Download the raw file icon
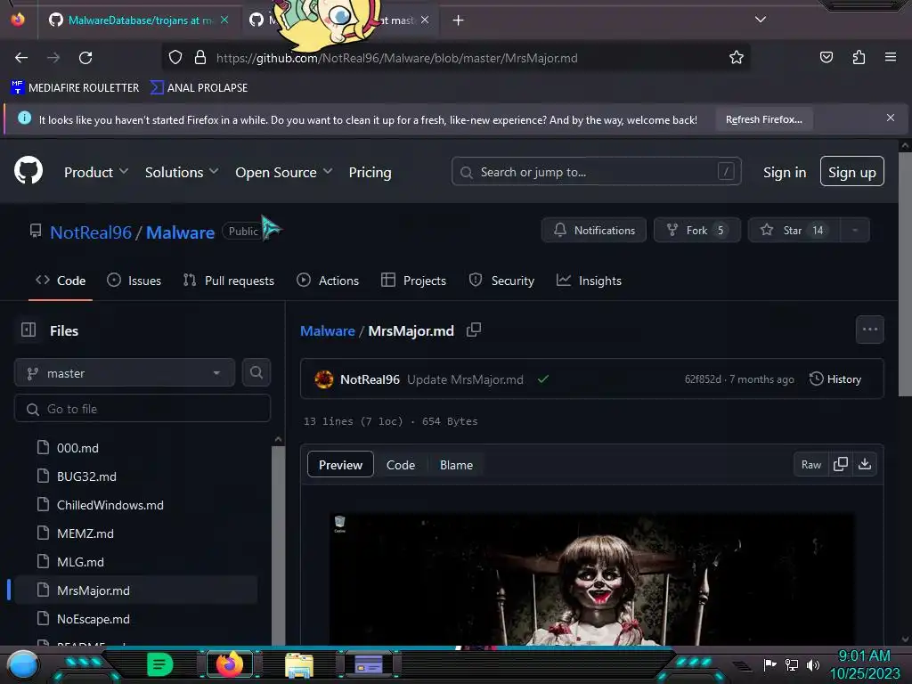 click(865, 464)
